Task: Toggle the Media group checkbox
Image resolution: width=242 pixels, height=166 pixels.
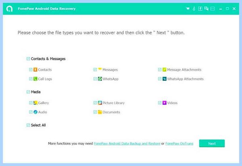Action: click(x=28, y=92)
